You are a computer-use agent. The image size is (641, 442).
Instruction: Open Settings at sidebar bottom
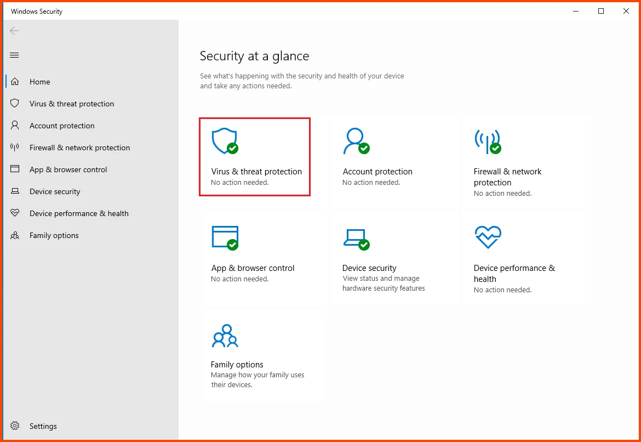point(43,426)
